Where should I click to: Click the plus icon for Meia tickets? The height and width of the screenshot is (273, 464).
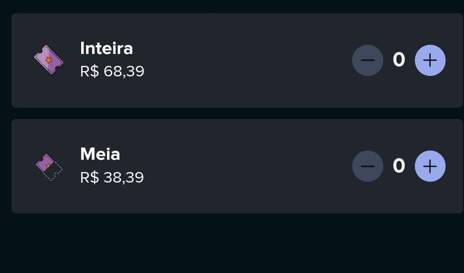(x=430, y=166)
